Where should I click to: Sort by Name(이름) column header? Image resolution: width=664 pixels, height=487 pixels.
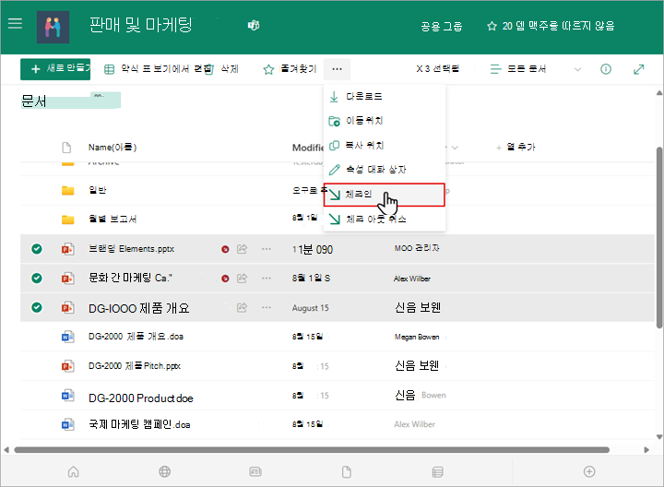click(x=113, y=148)
